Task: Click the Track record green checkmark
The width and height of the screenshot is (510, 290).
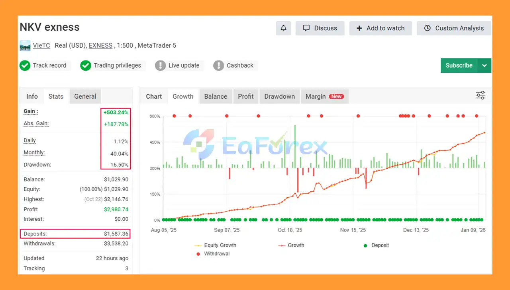Action: pyautogui.click(x=25, y=66)
